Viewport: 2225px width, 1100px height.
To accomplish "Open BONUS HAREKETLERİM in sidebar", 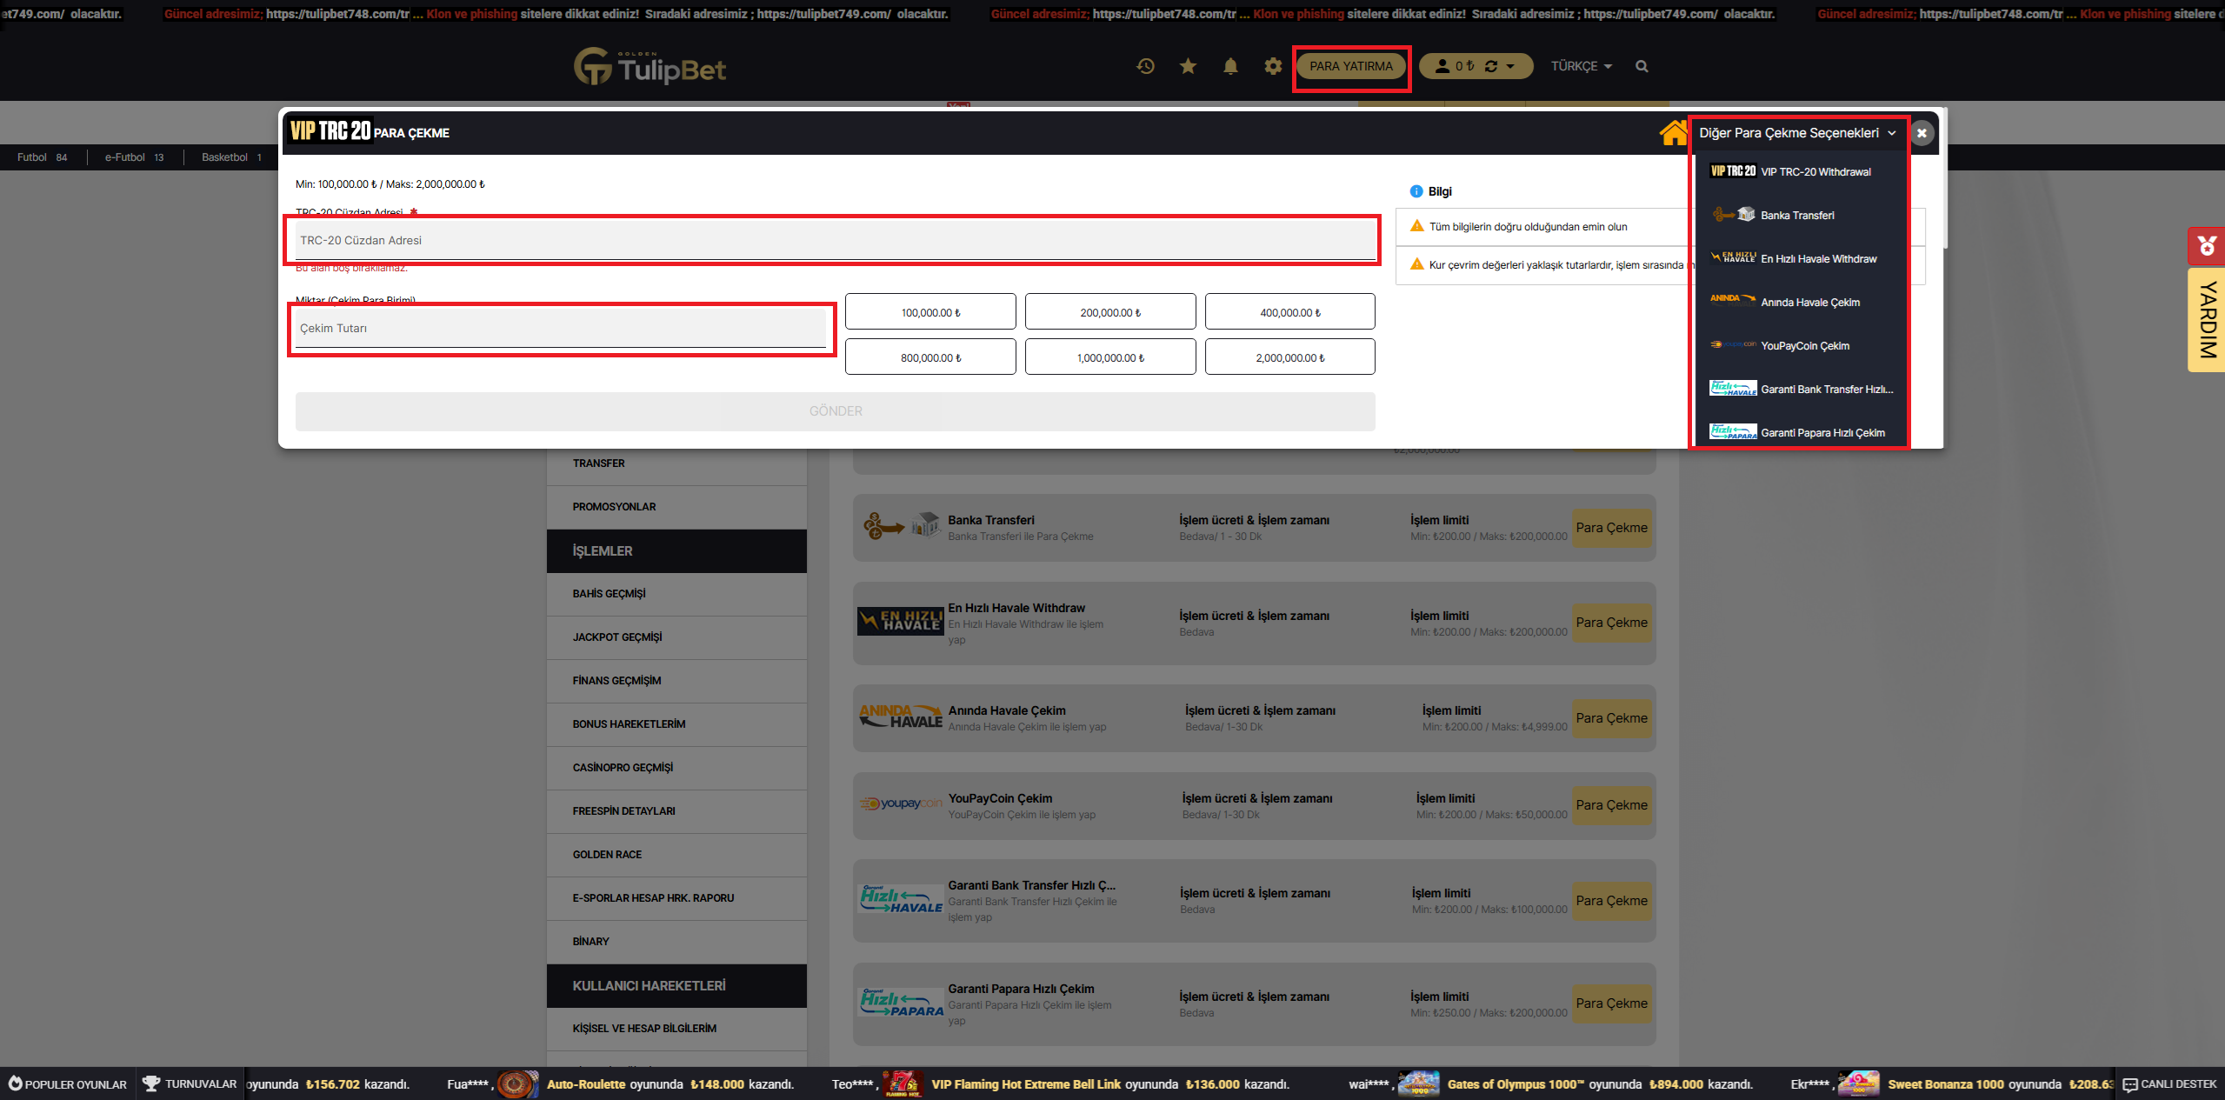I will [676, 724].
